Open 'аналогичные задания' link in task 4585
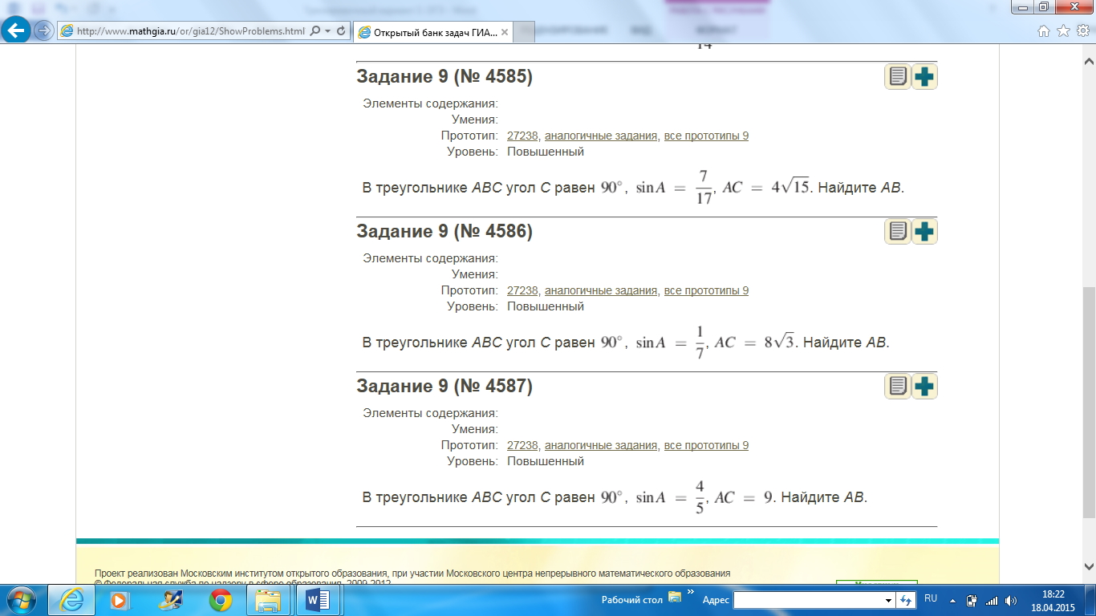 pyautogui.click(x=601, y=136)
